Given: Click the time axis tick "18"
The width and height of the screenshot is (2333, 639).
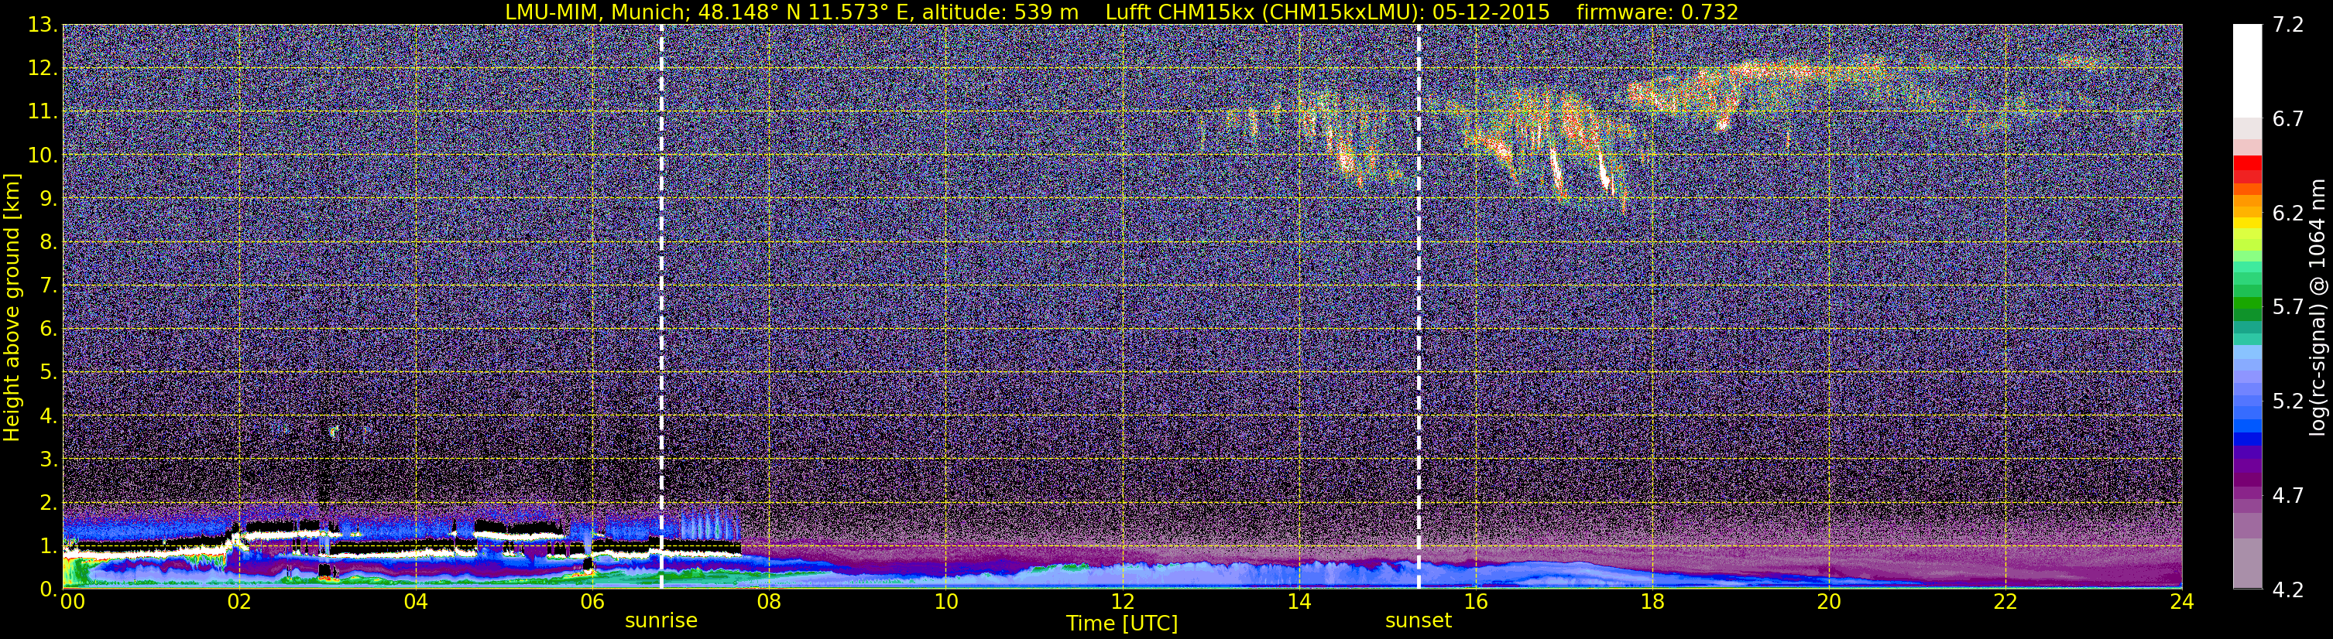Looking at the screenshot, I should point(1652,602).
